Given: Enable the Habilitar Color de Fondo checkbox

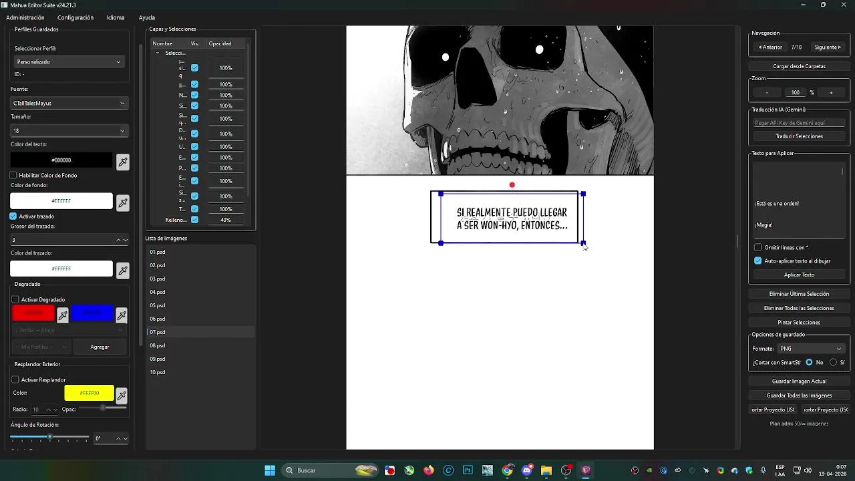Looking at the screenshot, I should click(x=13, y=175).
